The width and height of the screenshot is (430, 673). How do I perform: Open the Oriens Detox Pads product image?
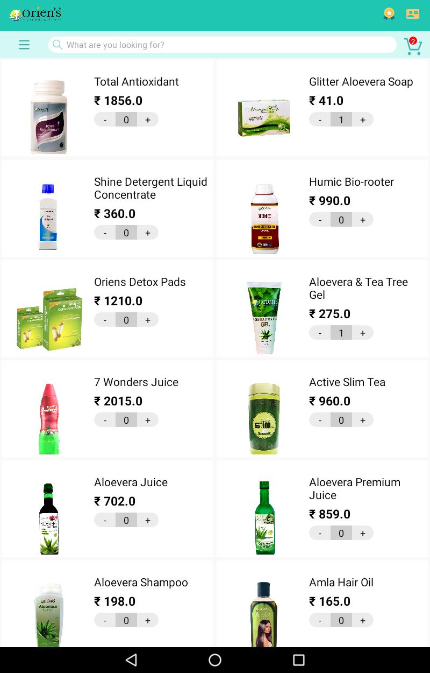[x=49, y=318]
